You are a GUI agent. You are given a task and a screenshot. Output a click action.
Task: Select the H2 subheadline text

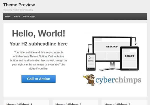[x=38, y=44]
